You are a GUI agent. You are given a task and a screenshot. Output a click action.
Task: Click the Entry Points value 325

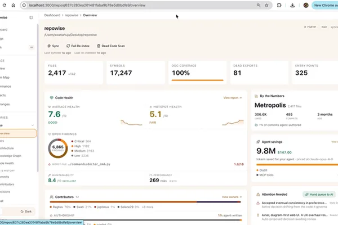pos(301,73)
